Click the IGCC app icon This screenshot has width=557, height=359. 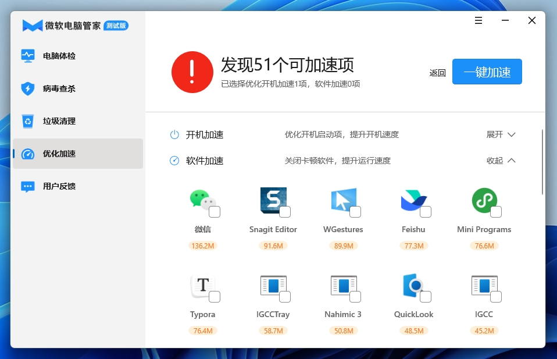[x=484, y=286]
